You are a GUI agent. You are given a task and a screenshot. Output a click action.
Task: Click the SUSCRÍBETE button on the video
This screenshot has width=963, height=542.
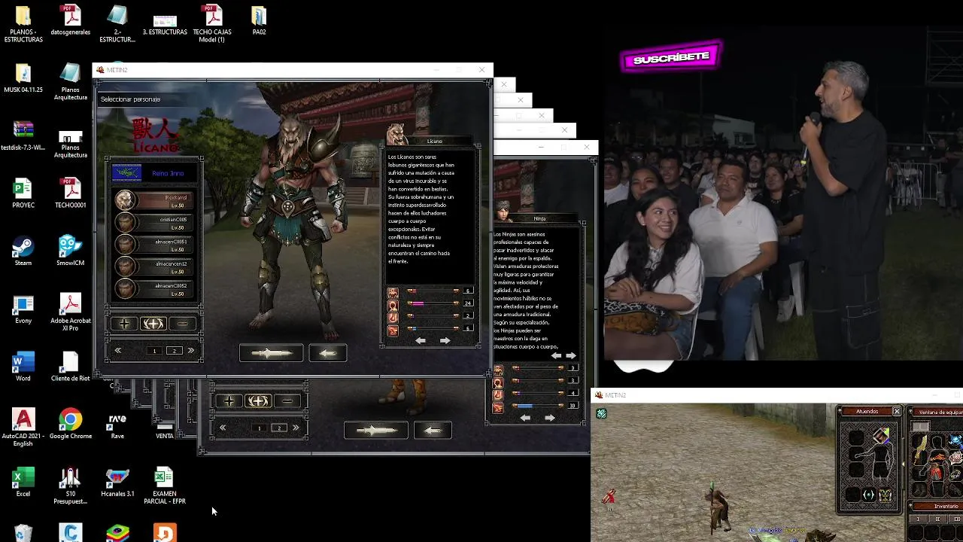(x=671, y=58)
